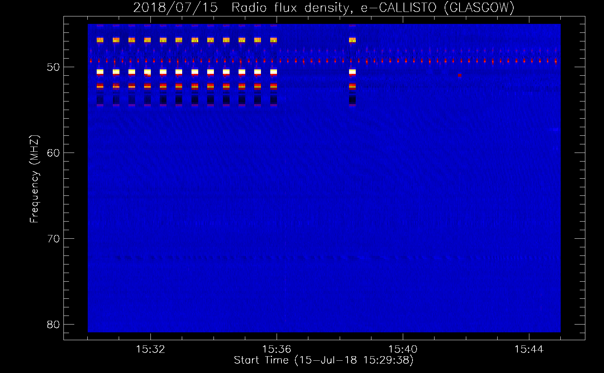Click the 15:36 time tick label
This screenshot has width=604, height=373.
pos(277,349)
